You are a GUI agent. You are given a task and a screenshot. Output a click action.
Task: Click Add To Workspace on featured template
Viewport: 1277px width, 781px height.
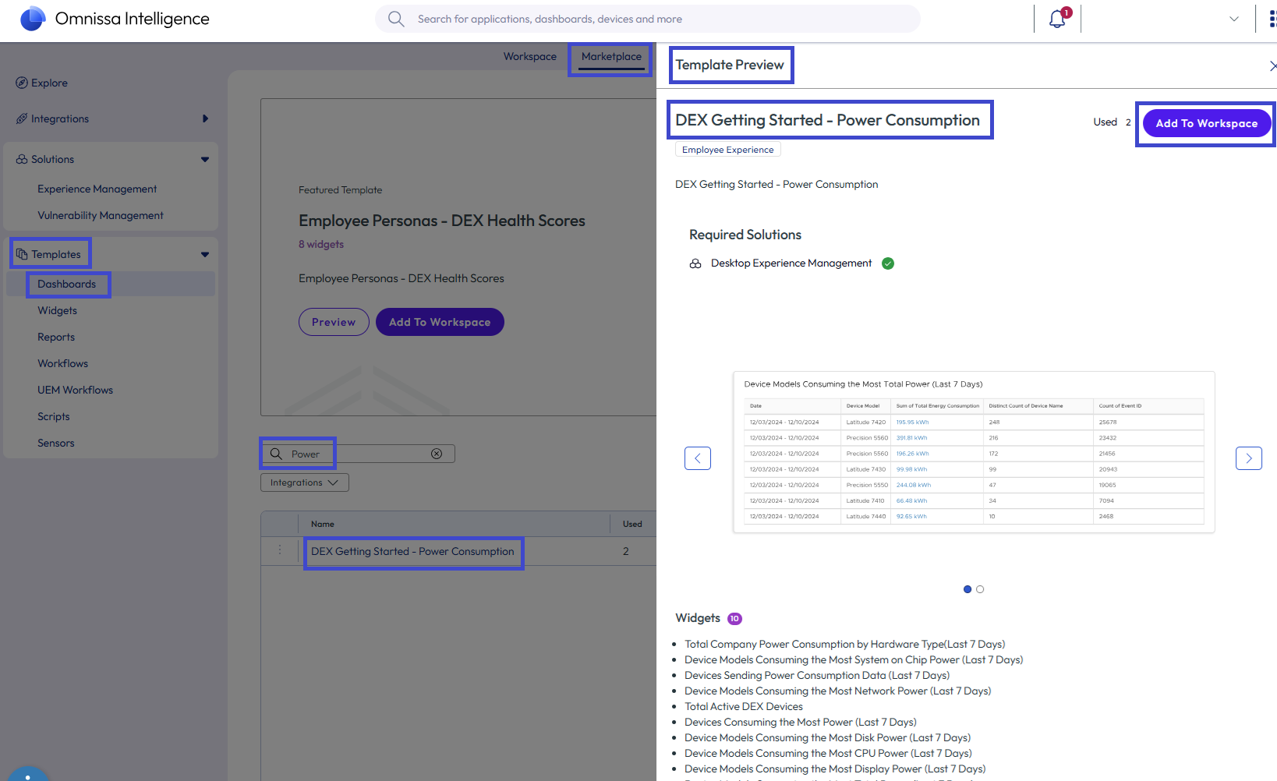tap(440, 322)
